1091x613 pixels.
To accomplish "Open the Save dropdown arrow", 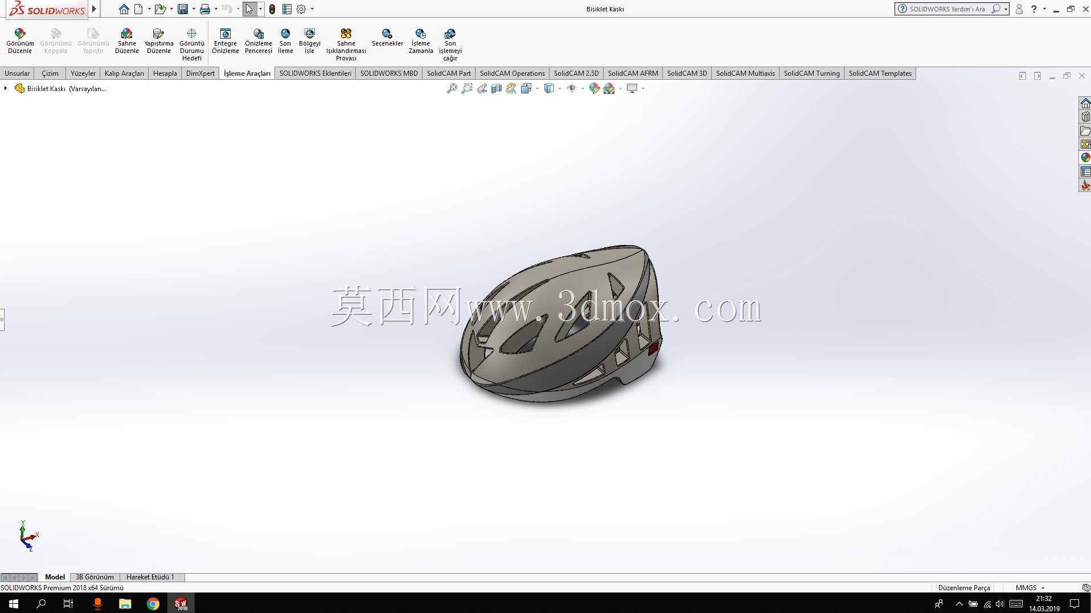I will (x=194, y=9).
